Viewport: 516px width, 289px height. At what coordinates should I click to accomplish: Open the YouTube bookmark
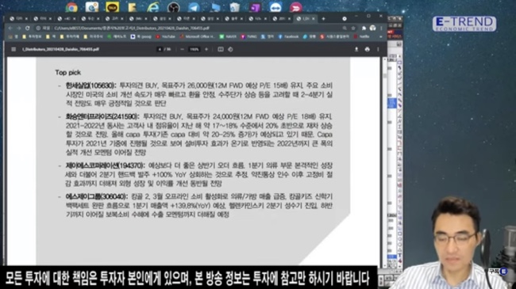[166, 36]
